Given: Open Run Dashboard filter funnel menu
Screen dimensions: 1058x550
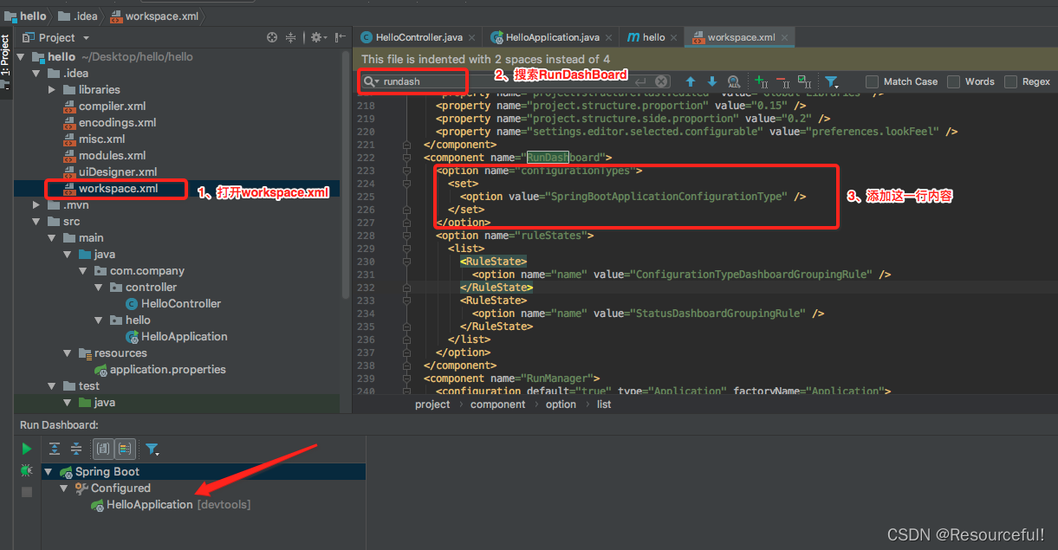Looking at the screenshot, I should coord(152,449).
